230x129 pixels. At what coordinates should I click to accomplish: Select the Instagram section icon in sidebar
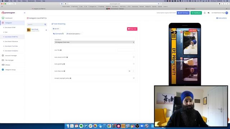(x=3, y=23)
